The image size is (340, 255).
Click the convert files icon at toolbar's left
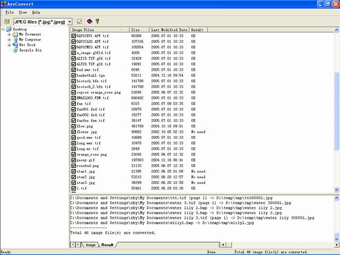click(7, 21)
